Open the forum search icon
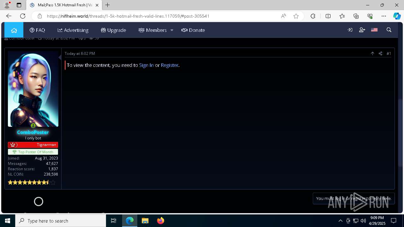This screenshot has width=404, height=227. pyautogui.click(x=389, y=30)
